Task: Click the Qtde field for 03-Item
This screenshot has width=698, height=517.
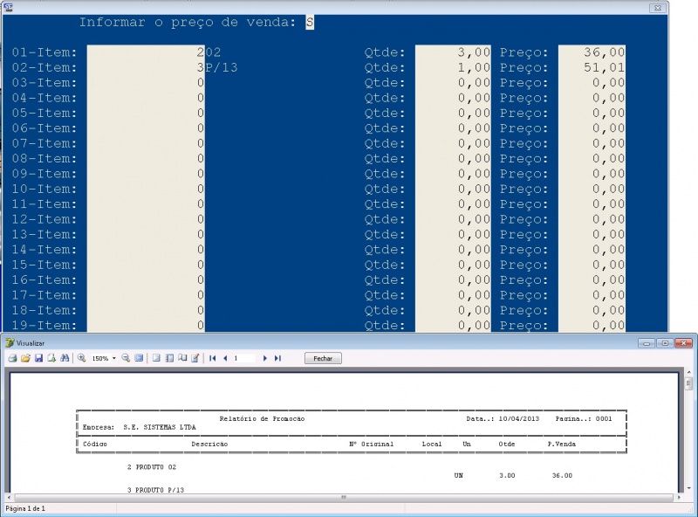Action: [453, 83]
